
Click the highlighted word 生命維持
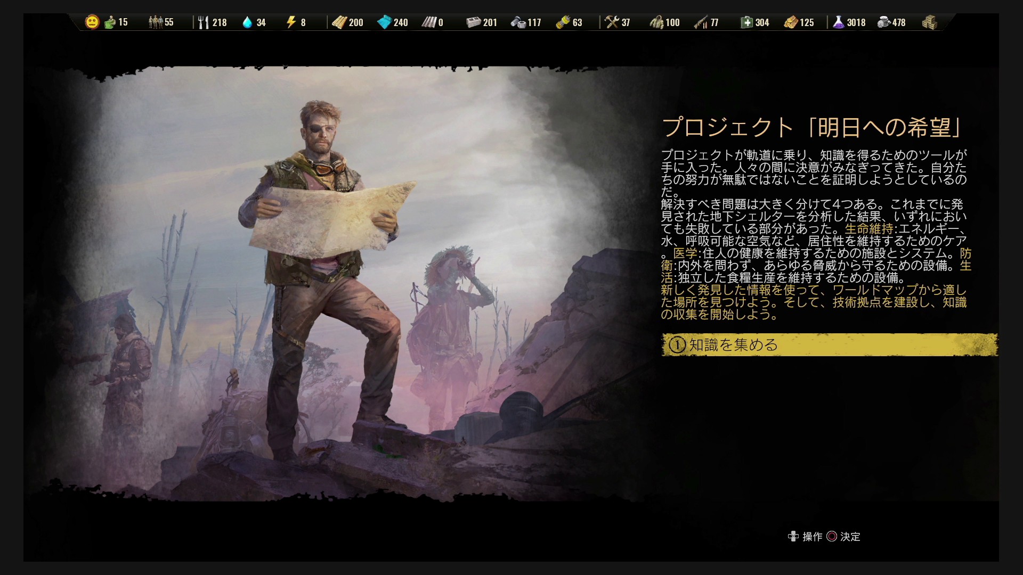coord(869,229)
